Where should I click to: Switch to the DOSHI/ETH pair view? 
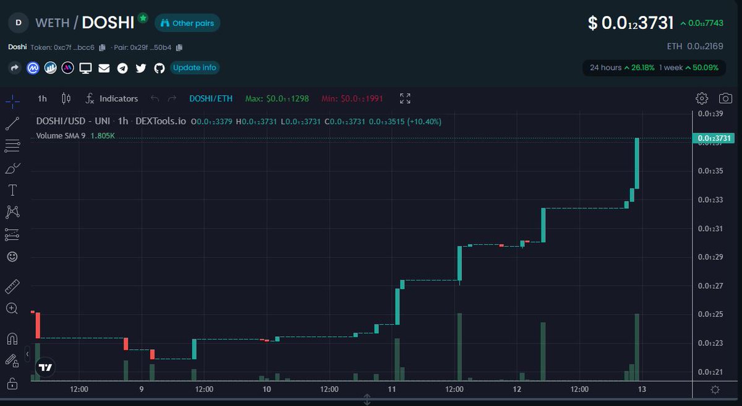click(x=210, y=98)
